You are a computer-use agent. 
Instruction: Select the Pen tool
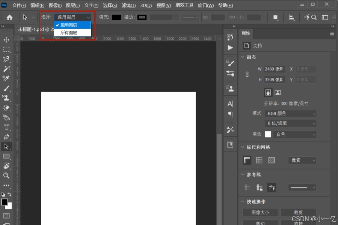click(6, 137)
